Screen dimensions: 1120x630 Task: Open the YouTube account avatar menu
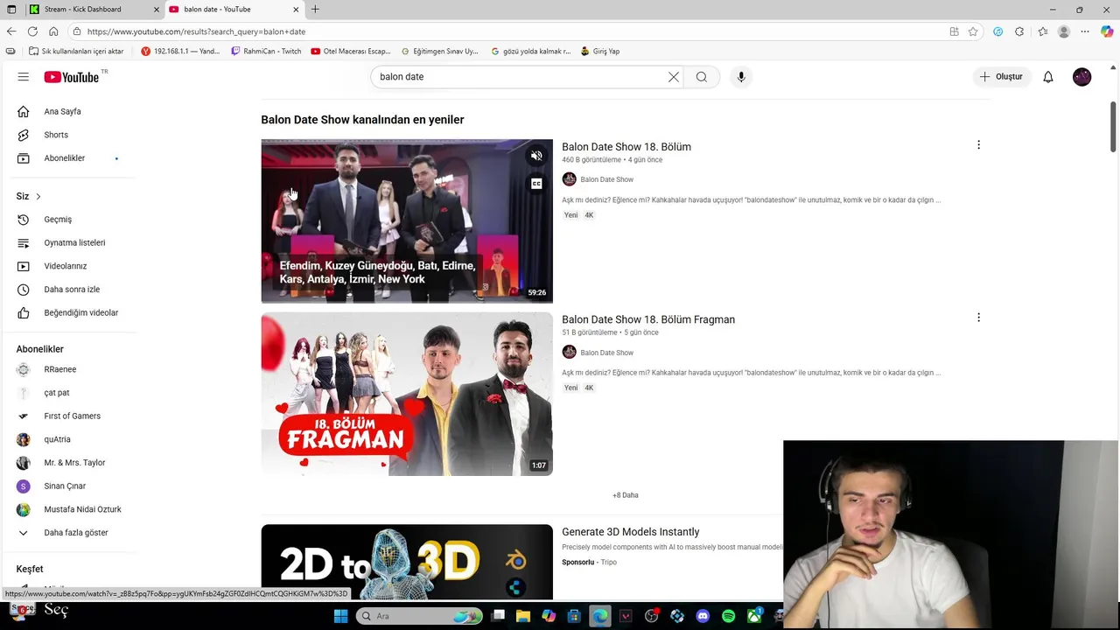(1082, 77)
